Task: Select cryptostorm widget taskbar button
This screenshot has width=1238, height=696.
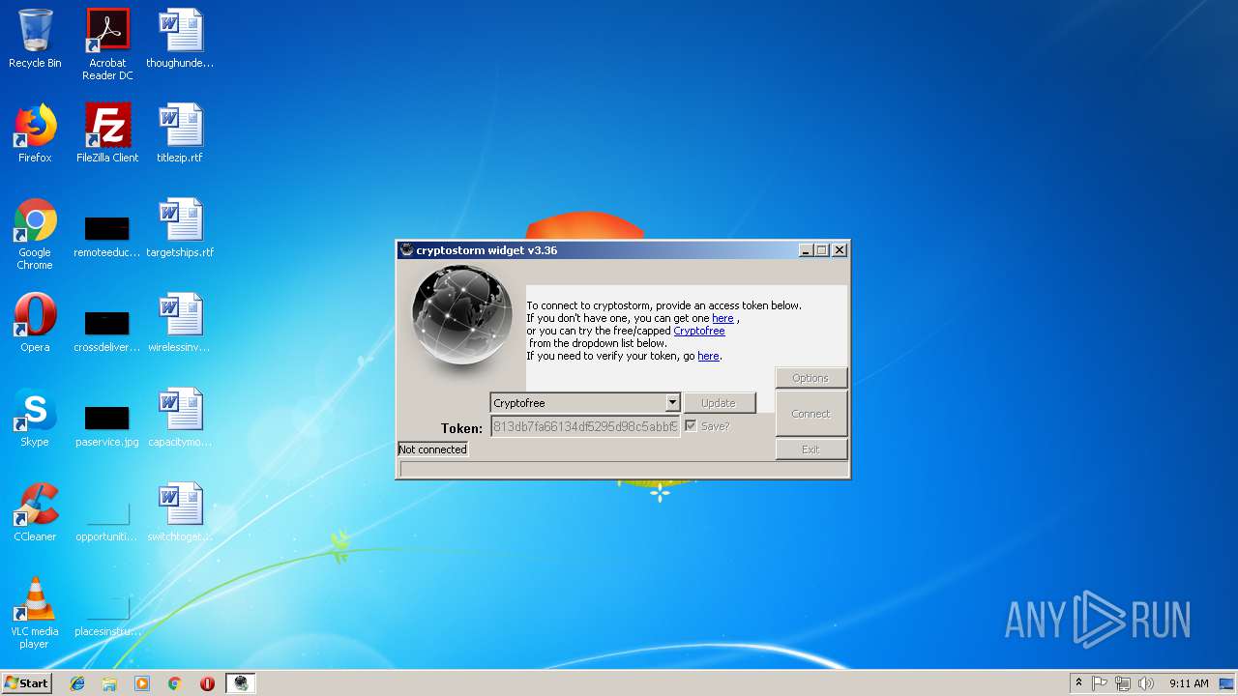Action: click(241, 683)
